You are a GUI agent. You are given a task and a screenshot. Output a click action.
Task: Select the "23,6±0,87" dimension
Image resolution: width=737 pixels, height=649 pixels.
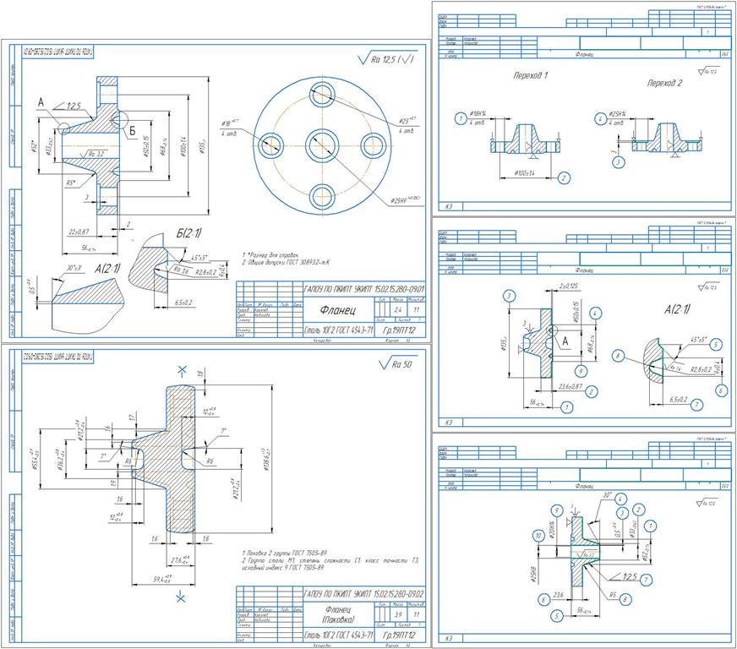click(x=570, y=387)
